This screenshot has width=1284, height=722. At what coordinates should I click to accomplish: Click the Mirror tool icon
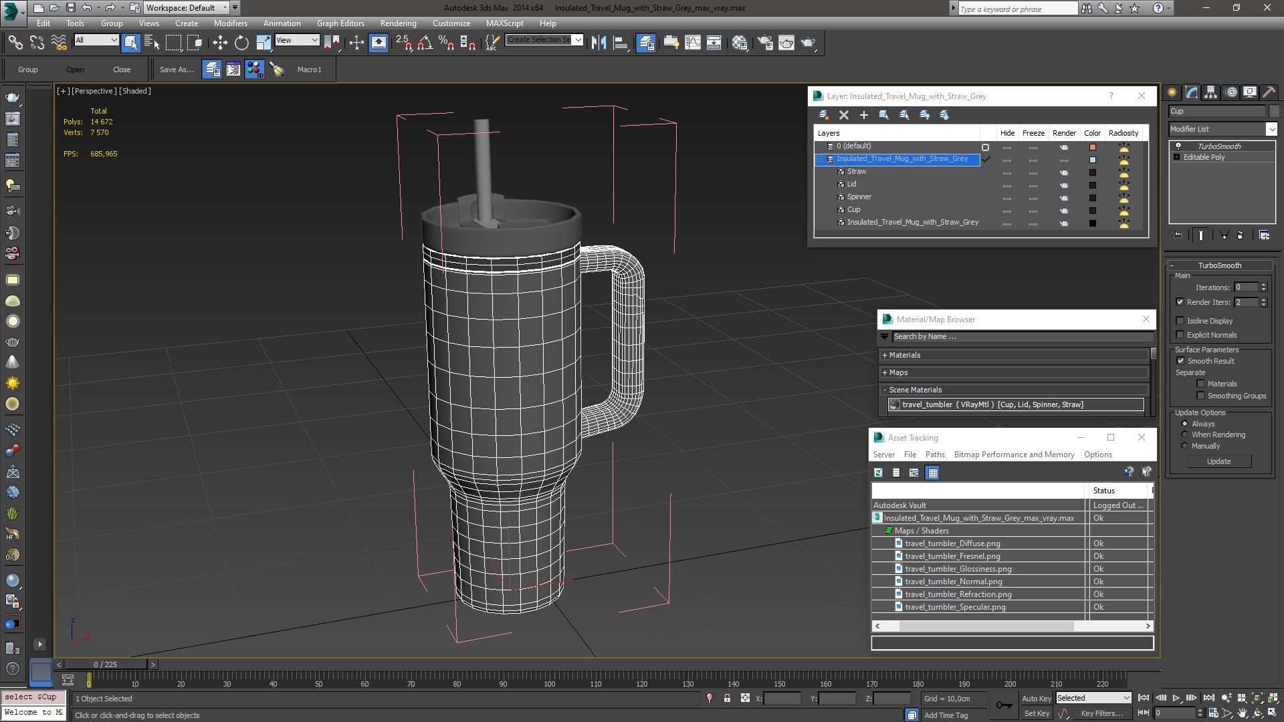click(599, 43)
